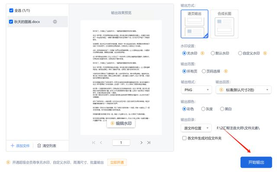Select the 所有页 radio button
This screenshot has height=172, width=277.
pyautogui.click(x=184, y=71)
